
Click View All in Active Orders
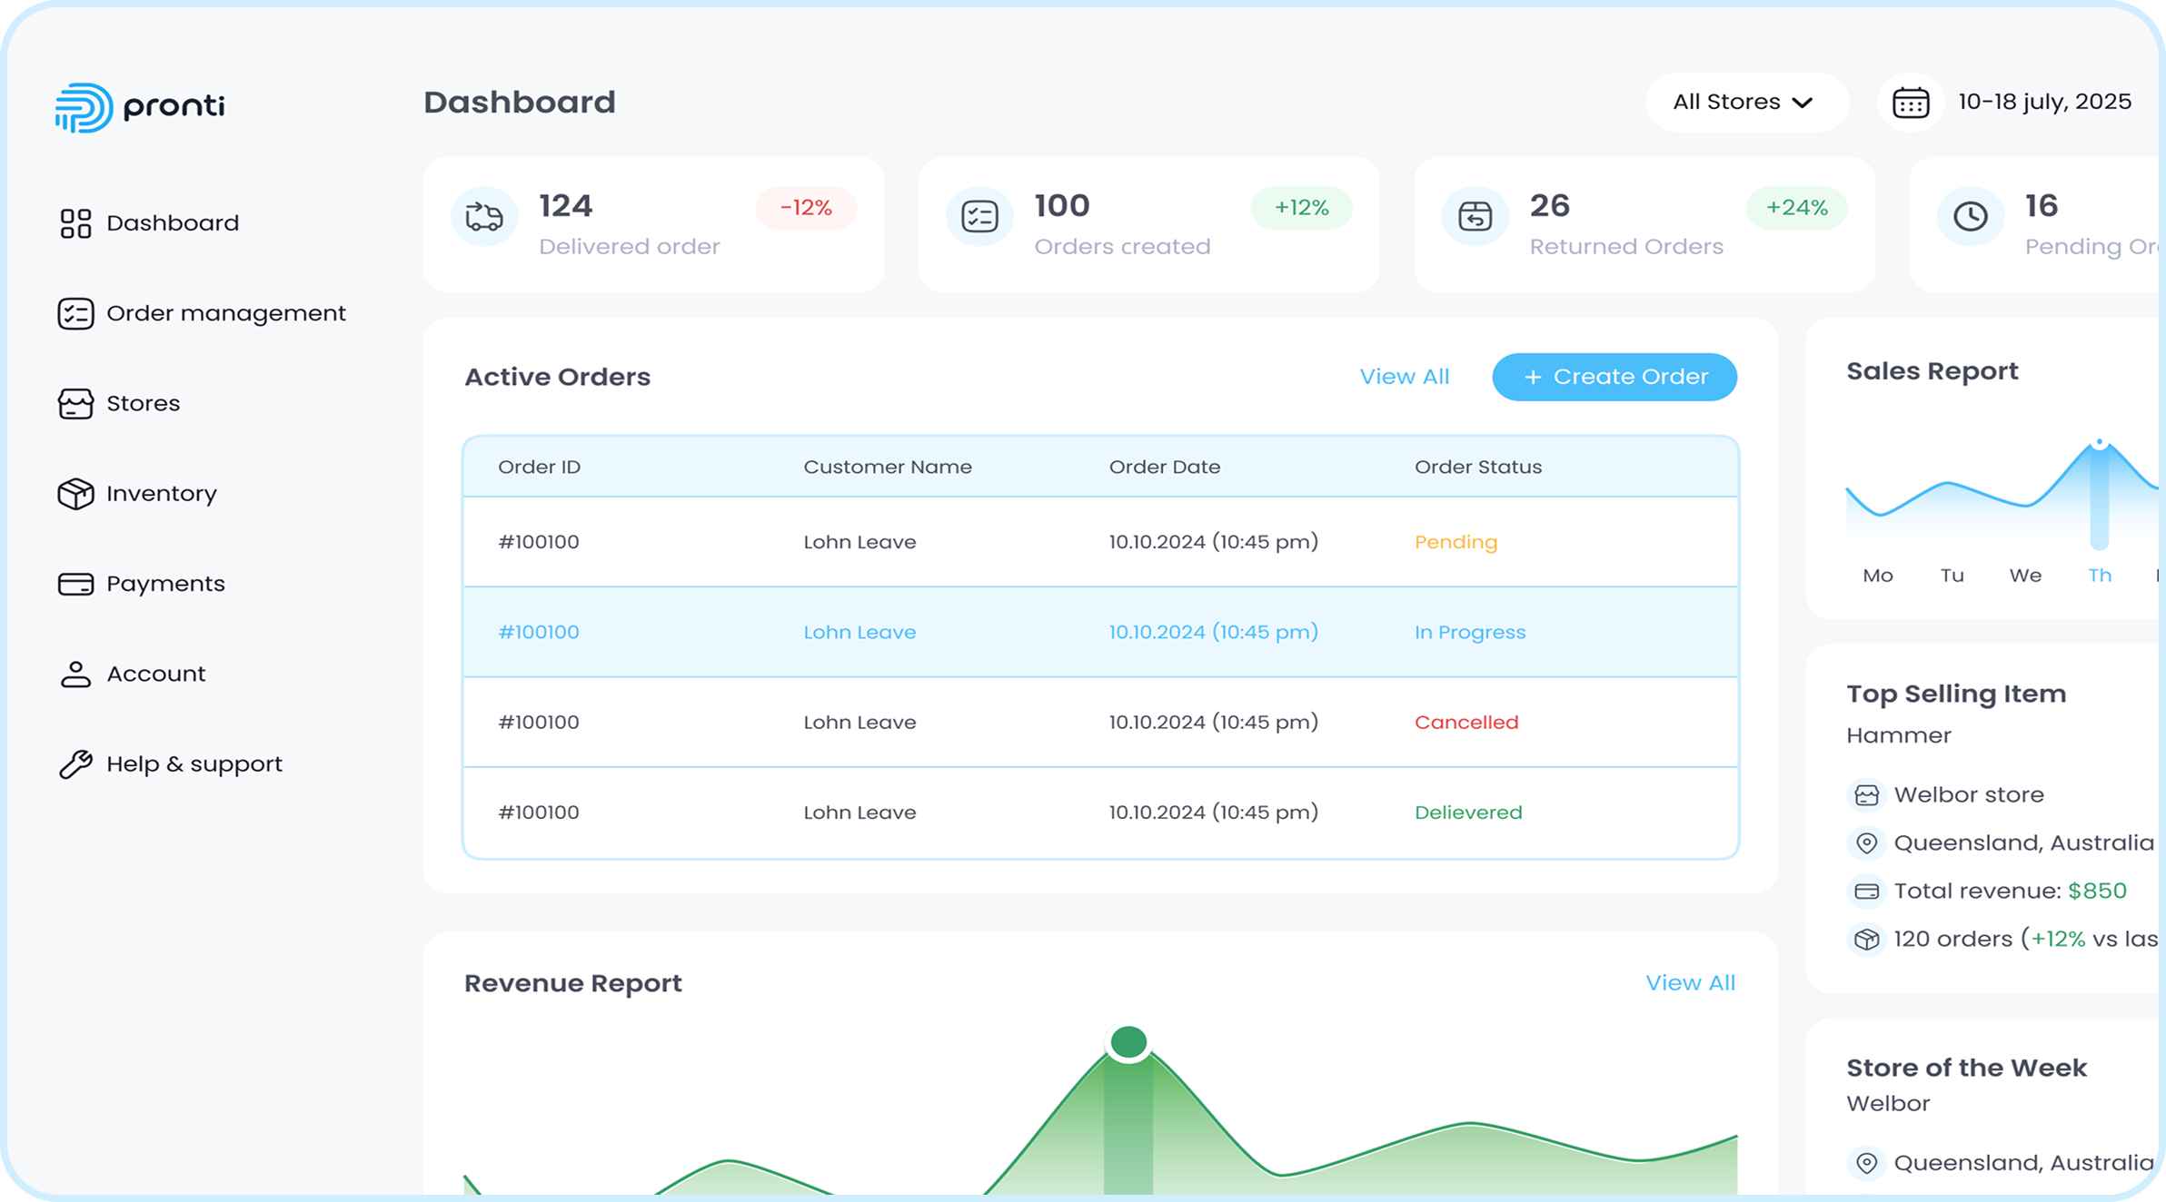(x=1404, y=377)
